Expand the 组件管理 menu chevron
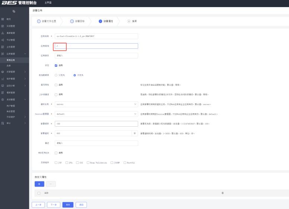289x209 pixels. [x=25, y=79]
